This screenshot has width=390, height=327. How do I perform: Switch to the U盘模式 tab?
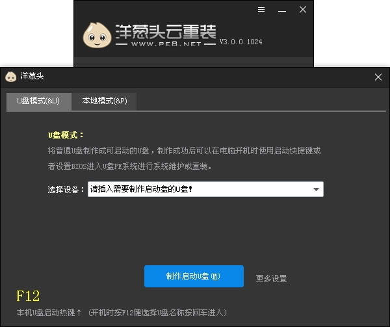coord(38,101)
